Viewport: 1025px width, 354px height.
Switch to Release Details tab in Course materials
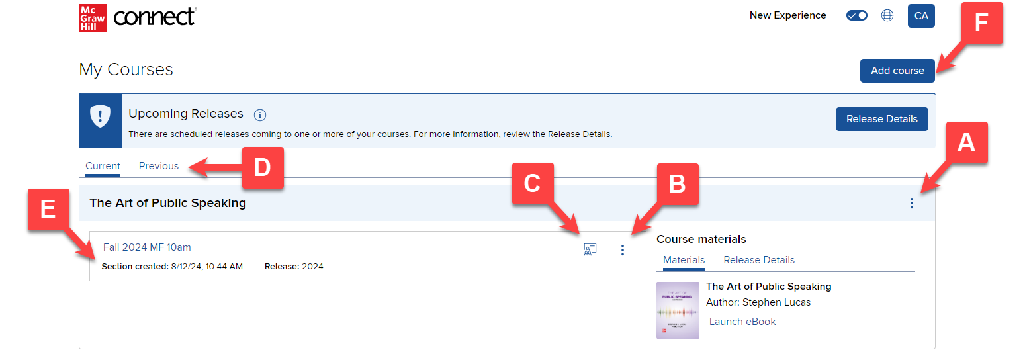click(759, 260)
